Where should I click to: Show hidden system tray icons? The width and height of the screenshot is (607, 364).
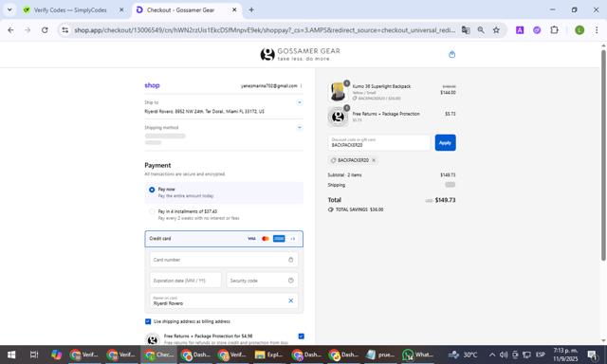[491, 355]
